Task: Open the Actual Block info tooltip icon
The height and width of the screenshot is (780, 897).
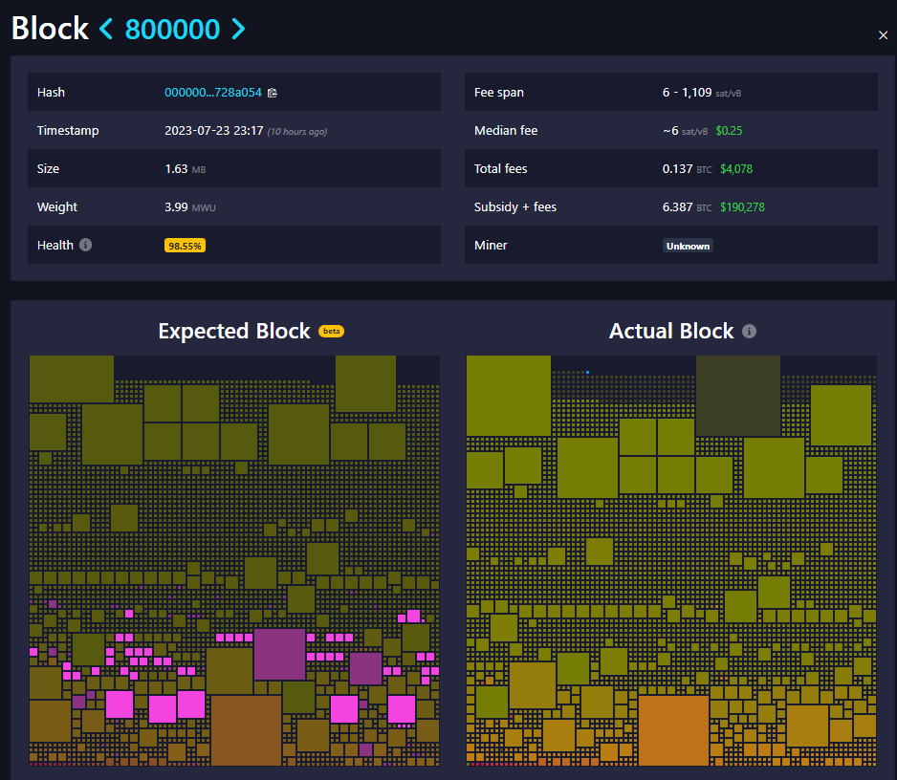Action: point(751,331)
